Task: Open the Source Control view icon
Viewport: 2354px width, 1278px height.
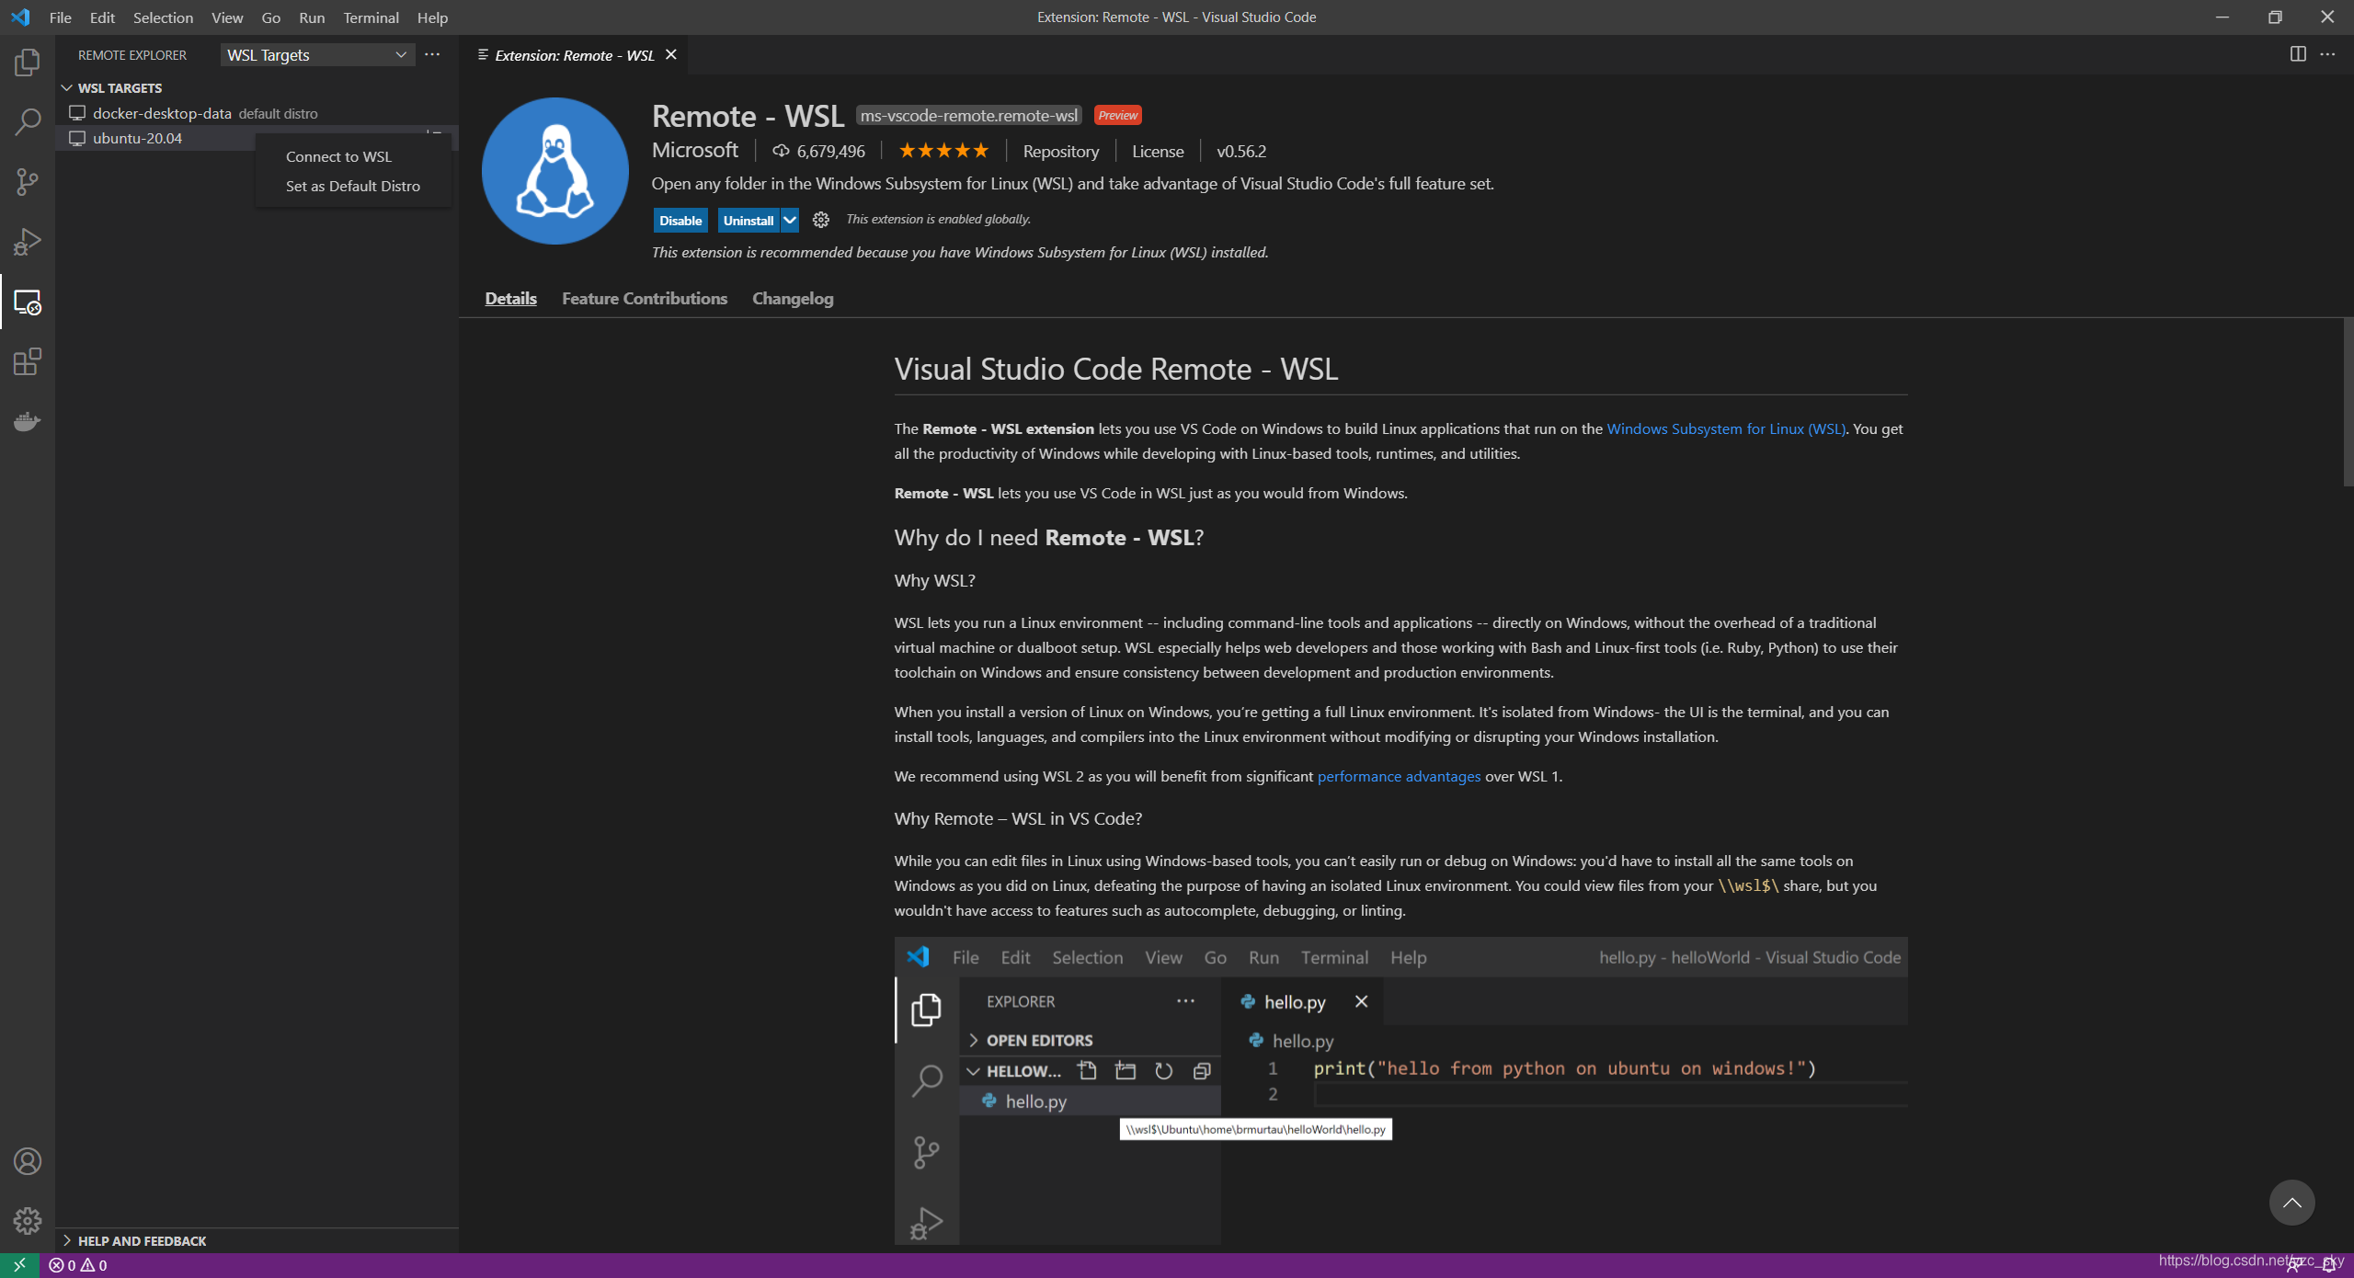Action: (x=28, y=182)
